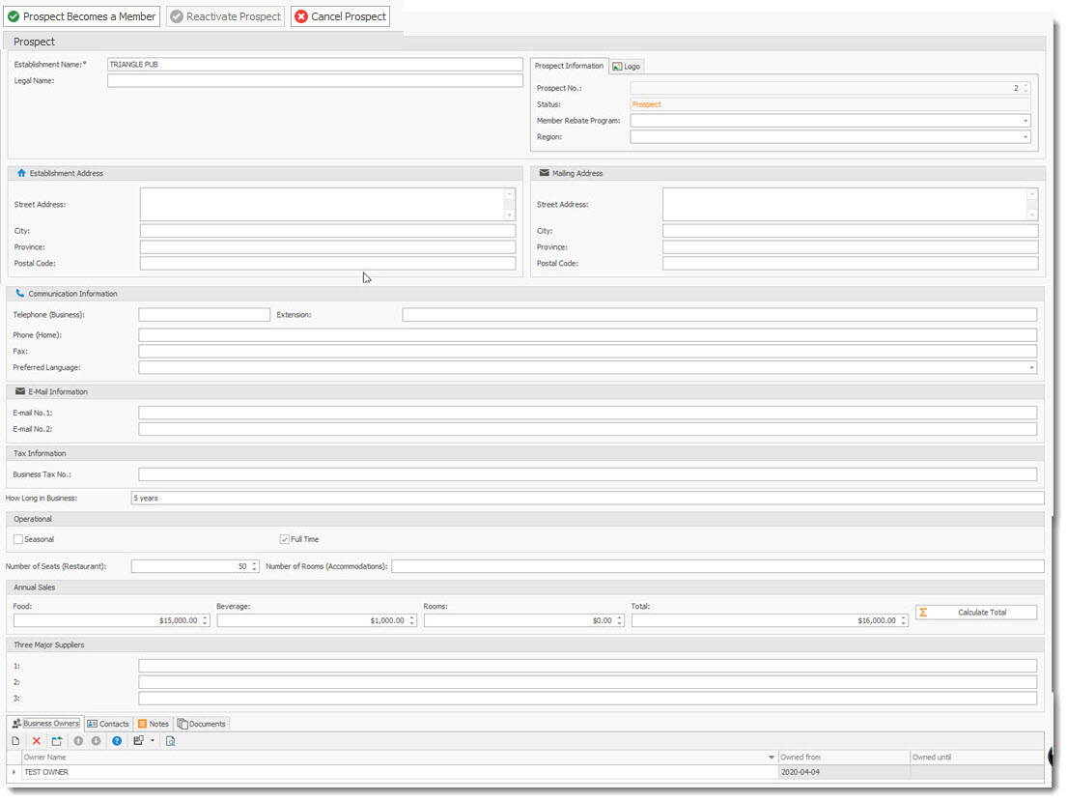Click the folder import icon in owners toolbar

point(56,739)
